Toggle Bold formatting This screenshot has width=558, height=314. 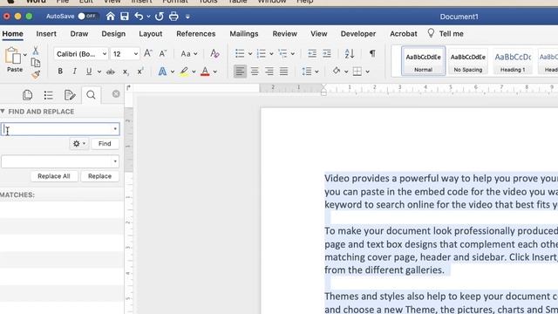coord(60,72)
